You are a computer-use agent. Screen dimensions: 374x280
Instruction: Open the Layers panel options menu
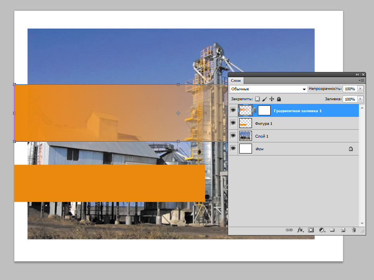(361, 80)
